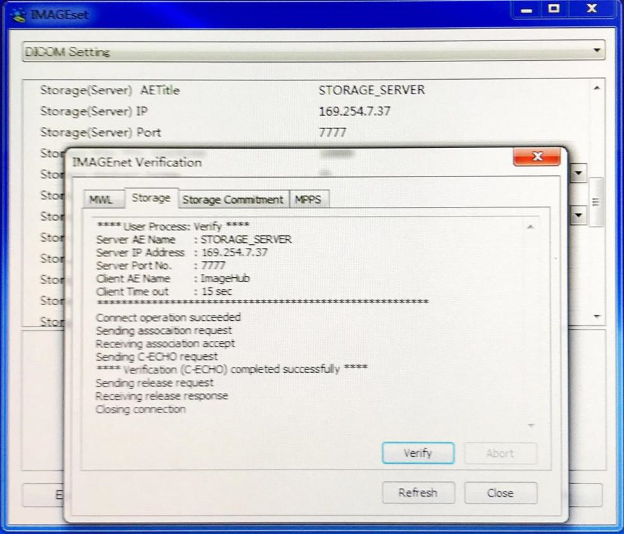Viewport: 624px width, 534px height.
Task: Open the Storage Commitment tab
Action: [x=233, y=199]
